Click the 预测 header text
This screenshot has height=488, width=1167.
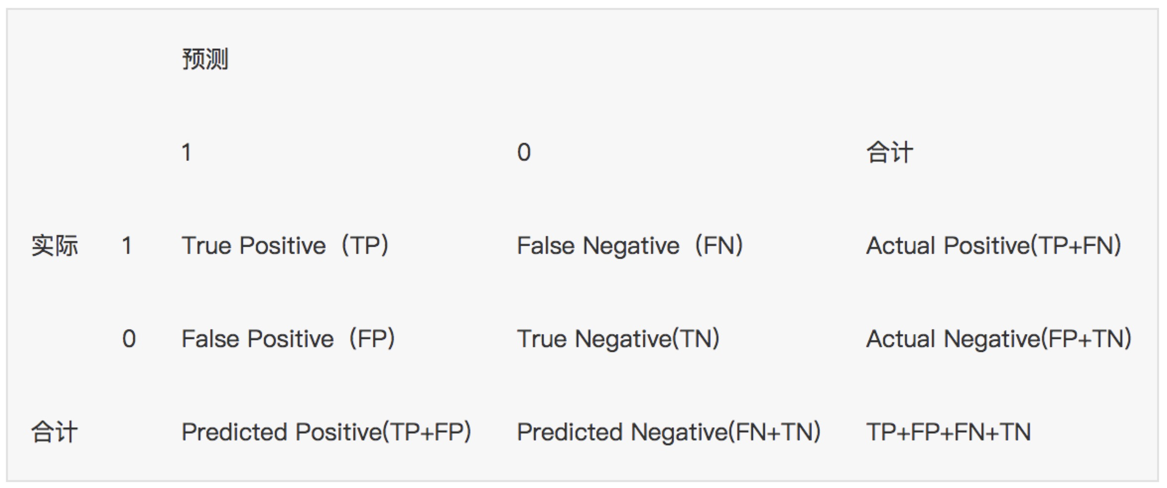click(x=205, y=59)
